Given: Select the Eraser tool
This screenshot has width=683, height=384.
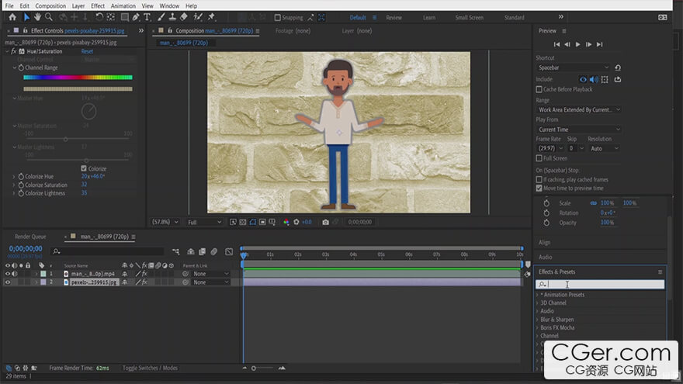Looking at the screenshot, I should [184, 17].
